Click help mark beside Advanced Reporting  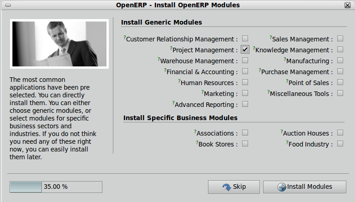click(173, 103)
